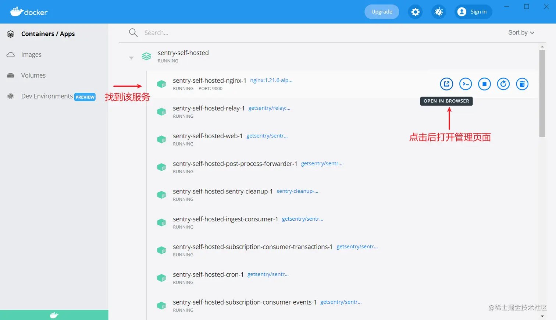Open the nginx:1.21.6-alp... image link
Viewport: 556px width, 320px height.
click(x=271, y=80)
